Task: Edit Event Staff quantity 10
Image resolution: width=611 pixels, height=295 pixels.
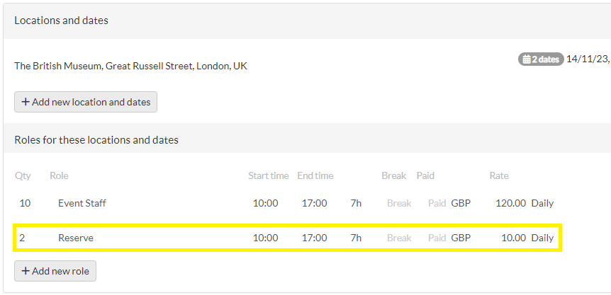Action: pyautogui.click(x=25, y=203)
